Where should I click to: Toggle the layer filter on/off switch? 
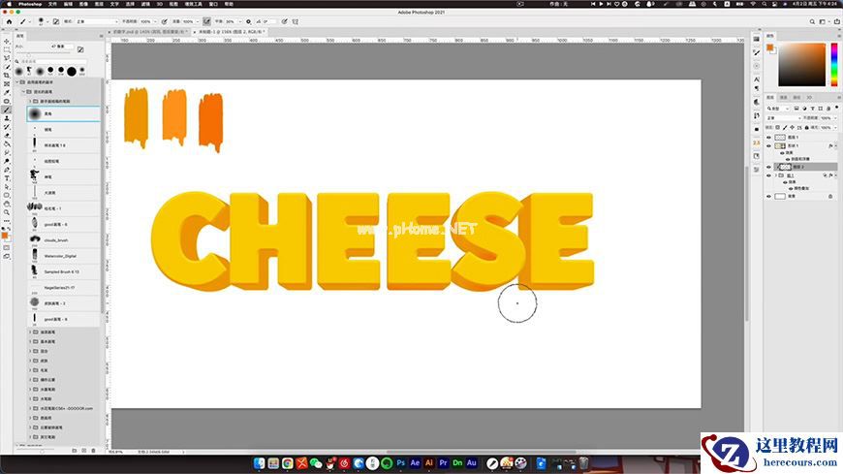point(837,108)
